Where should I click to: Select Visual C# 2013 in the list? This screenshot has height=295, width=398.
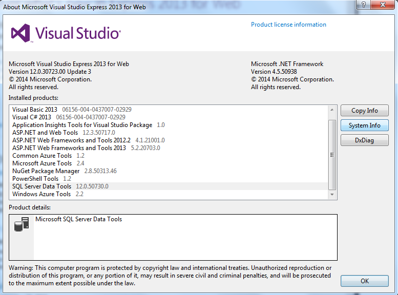tap(169, 117)
